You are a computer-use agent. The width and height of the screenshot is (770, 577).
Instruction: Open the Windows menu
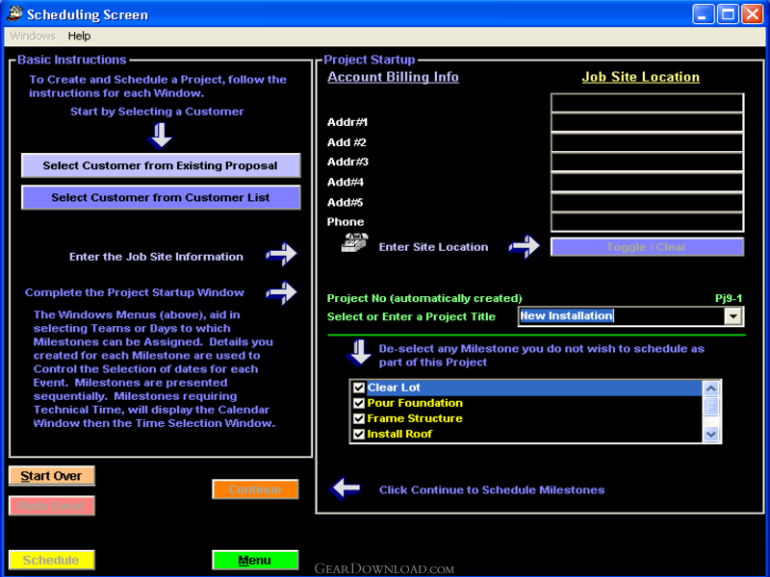(33, 36)
